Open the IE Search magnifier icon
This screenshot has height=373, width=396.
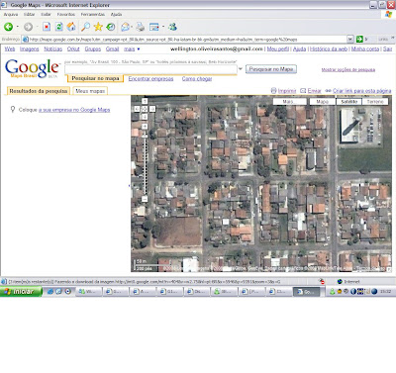pos(85,27)
